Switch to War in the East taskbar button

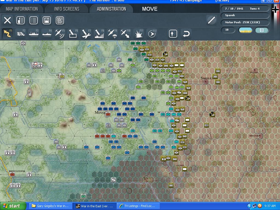pyautogui.click(x=95, y=206)
